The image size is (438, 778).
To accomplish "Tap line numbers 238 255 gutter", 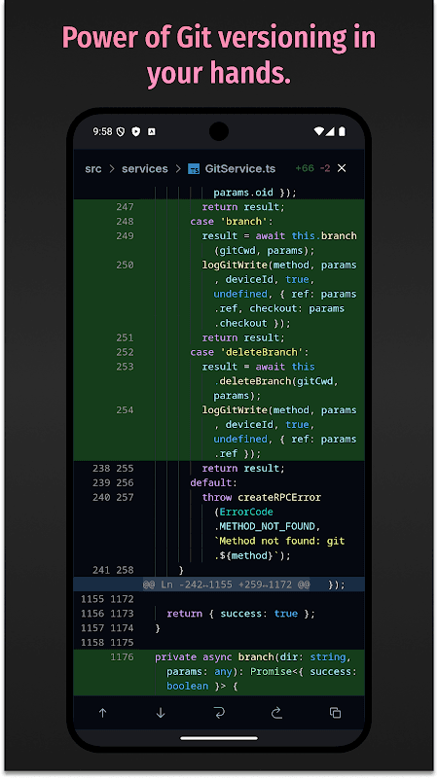I will pyautogui.click(x=113, y=468).
